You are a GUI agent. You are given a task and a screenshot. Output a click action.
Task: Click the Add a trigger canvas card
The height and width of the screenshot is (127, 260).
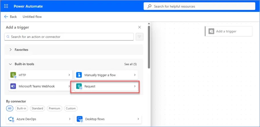click(229, 31)
